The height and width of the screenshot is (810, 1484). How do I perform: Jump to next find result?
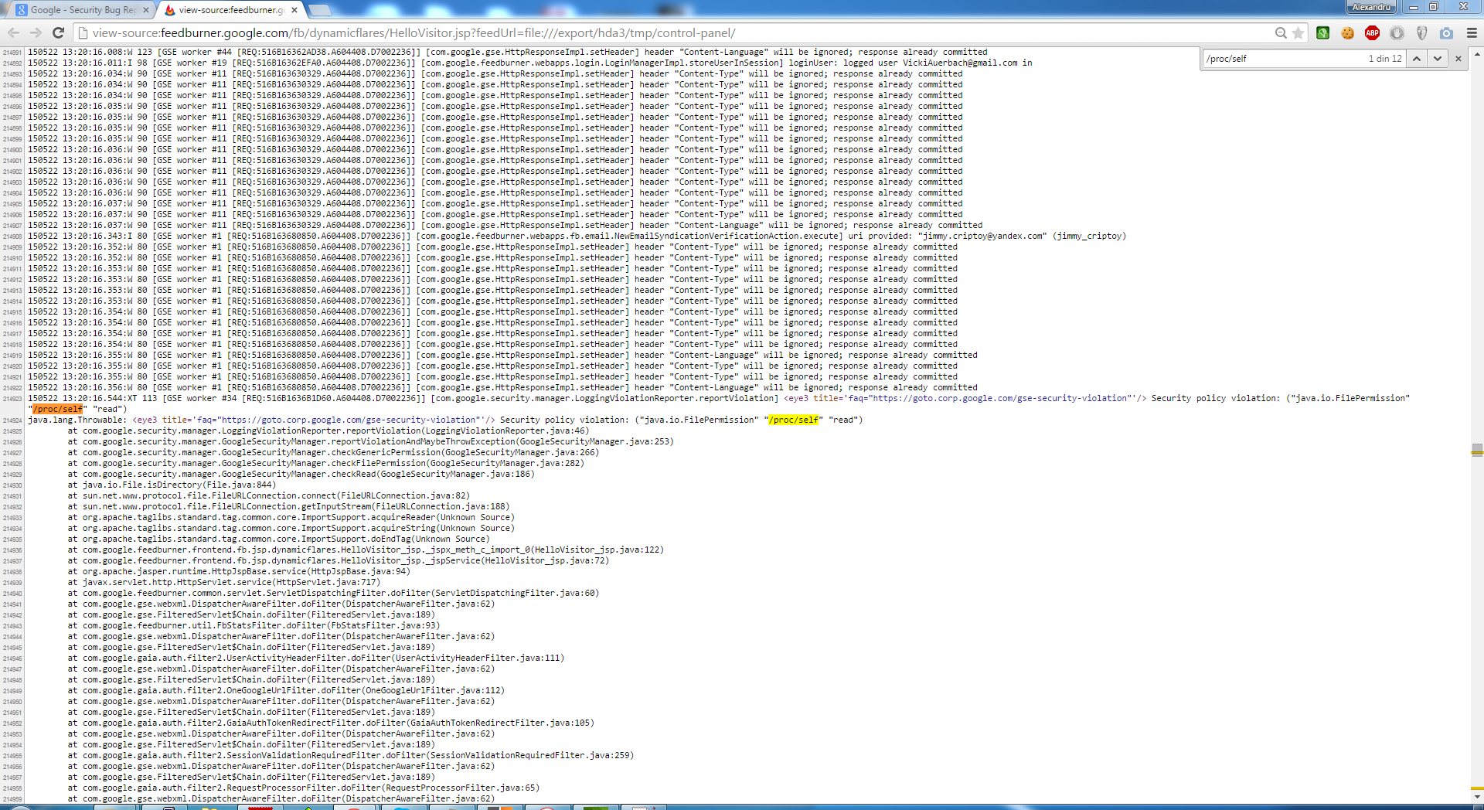(x=1438, y=59)
